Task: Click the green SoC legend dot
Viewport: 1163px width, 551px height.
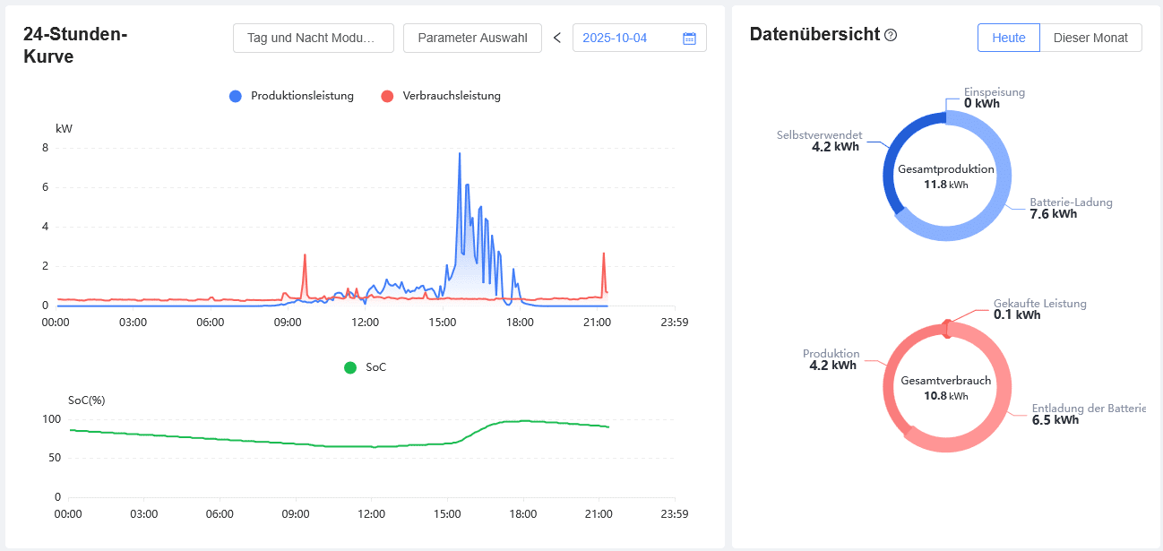Action: tap(350, 367)
